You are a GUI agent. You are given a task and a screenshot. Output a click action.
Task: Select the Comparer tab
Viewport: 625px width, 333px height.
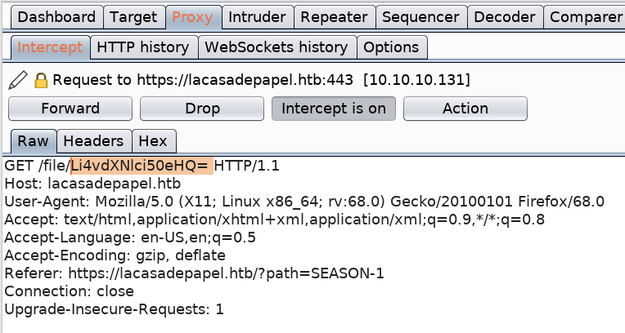coord(586,16)
